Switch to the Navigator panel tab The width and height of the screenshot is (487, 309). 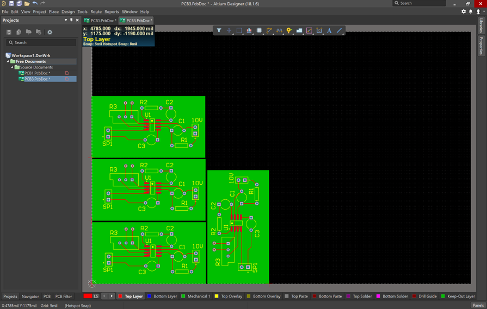tap(30, 297)
